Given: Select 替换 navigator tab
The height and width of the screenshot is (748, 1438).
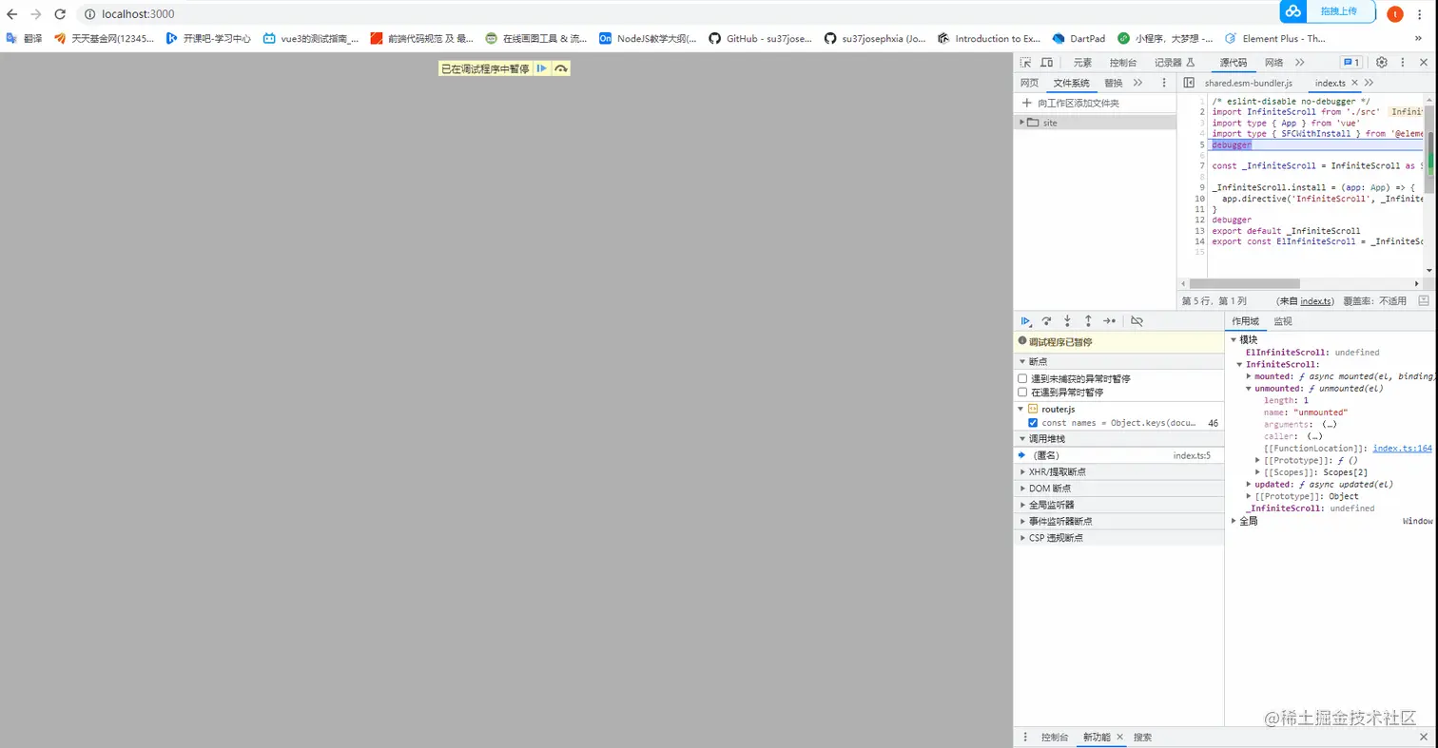Looking at the screenshot, I should tap(1114, 83).
